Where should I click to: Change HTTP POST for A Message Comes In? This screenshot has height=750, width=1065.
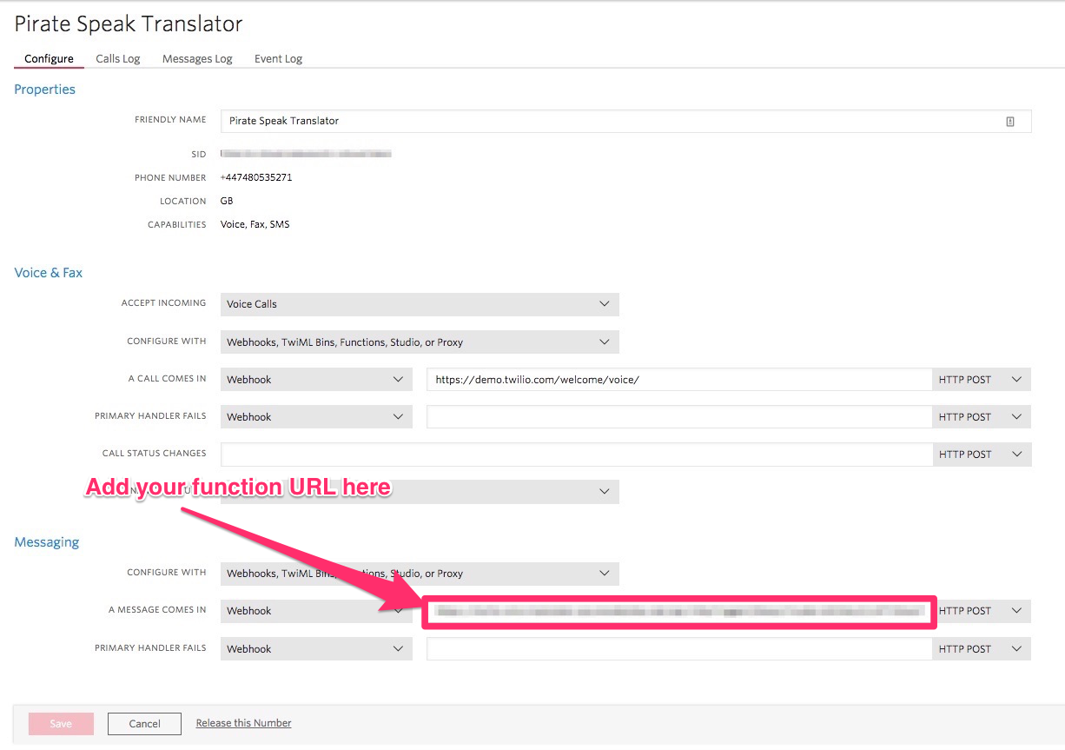[982, 611]
